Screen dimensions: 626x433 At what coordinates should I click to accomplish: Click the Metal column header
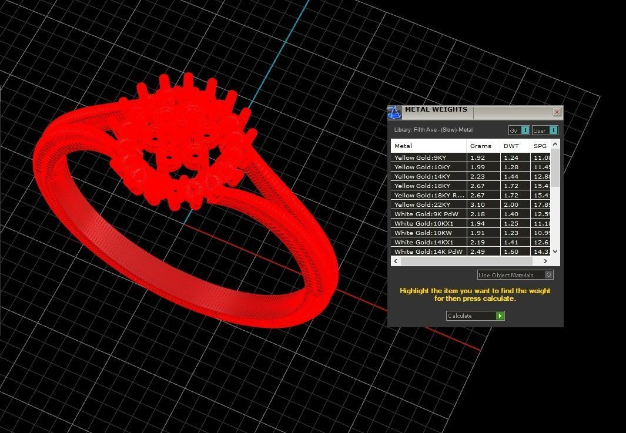tap(429, 146)
